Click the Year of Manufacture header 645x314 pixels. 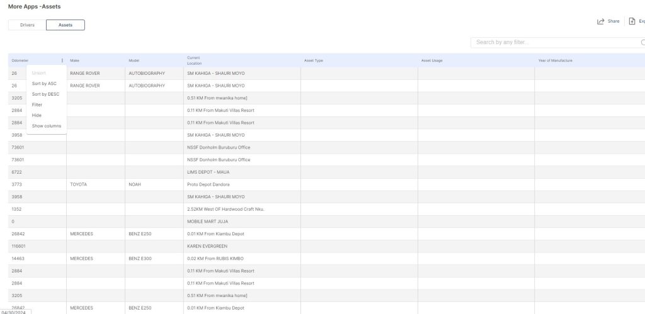click(555, 60)
